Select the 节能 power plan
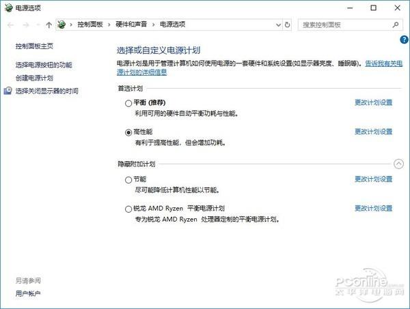This screenshot has width=410, height=309. tap(128, 180)
